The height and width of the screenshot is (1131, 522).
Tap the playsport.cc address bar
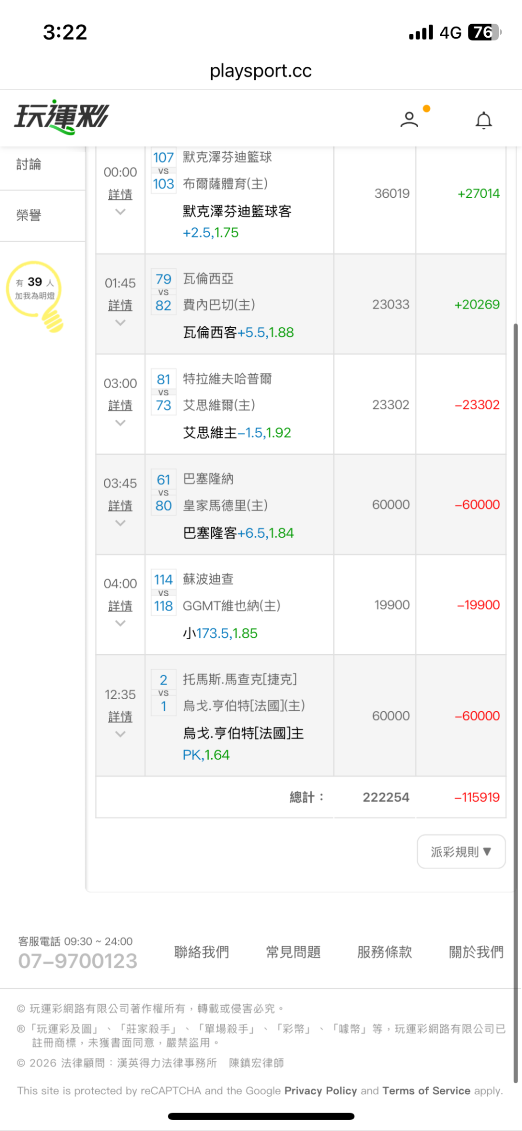pos(261,71)
